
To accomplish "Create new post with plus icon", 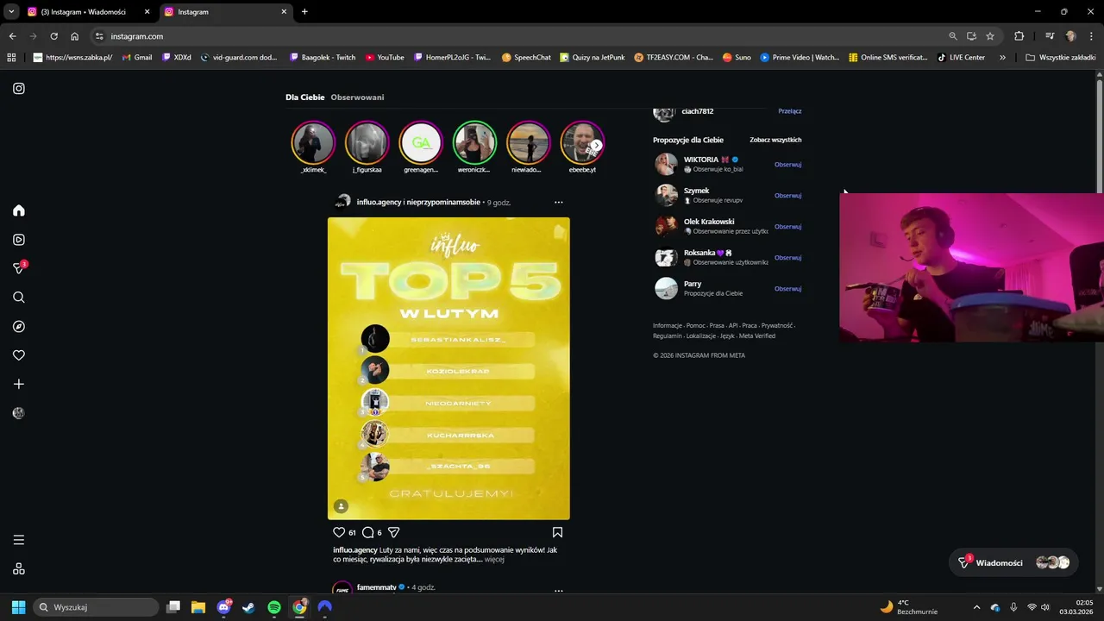I will [19, 384].
